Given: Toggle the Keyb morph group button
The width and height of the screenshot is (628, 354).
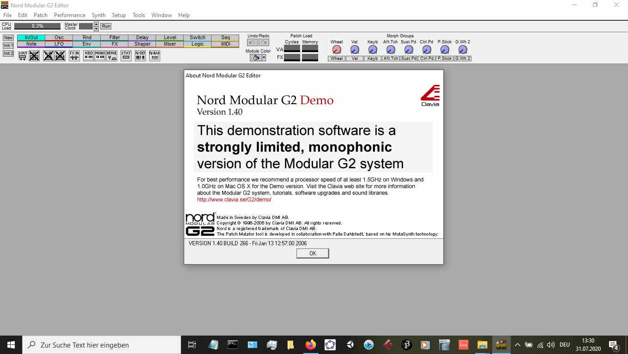Looking at the screenshot, I should (x=373, y=59).
